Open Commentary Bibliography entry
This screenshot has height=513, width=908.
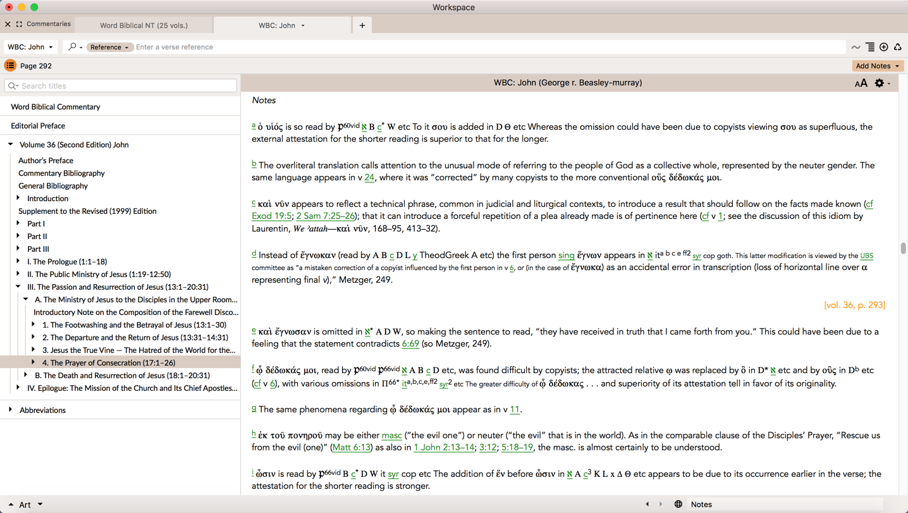[61, 173]
